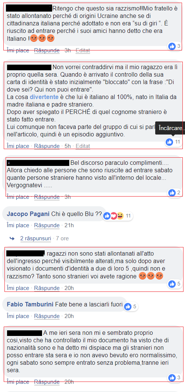Click the like icon with count 3 on the last comment

click(172, 377)
